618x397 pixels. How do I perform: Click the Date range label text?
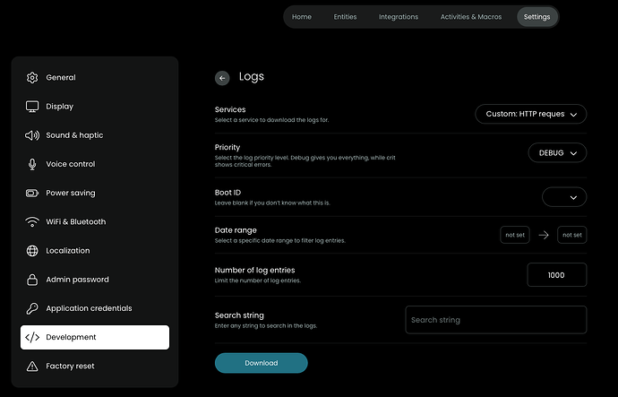236,230
